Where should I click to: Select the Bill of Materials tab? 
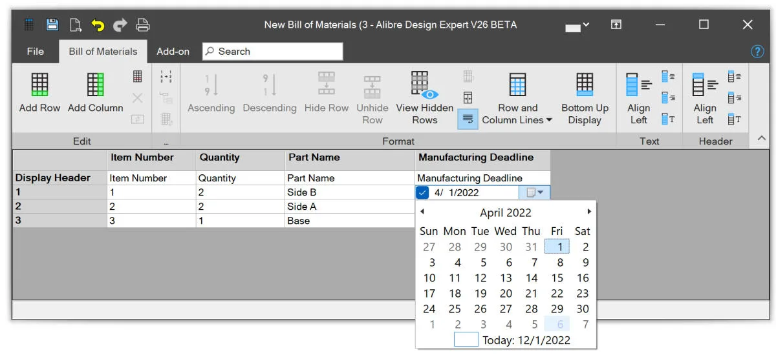[x=103, y=52]
